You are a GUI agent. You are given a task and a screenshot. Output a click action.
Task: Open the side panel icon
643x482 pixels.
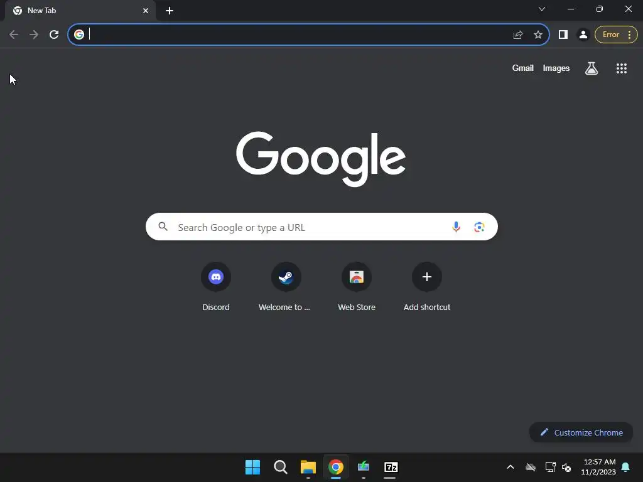563,35
